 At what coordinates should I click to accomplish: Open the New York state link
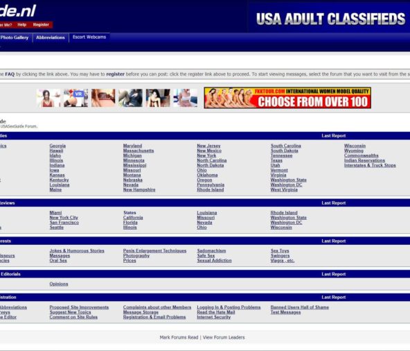[206, 155]
